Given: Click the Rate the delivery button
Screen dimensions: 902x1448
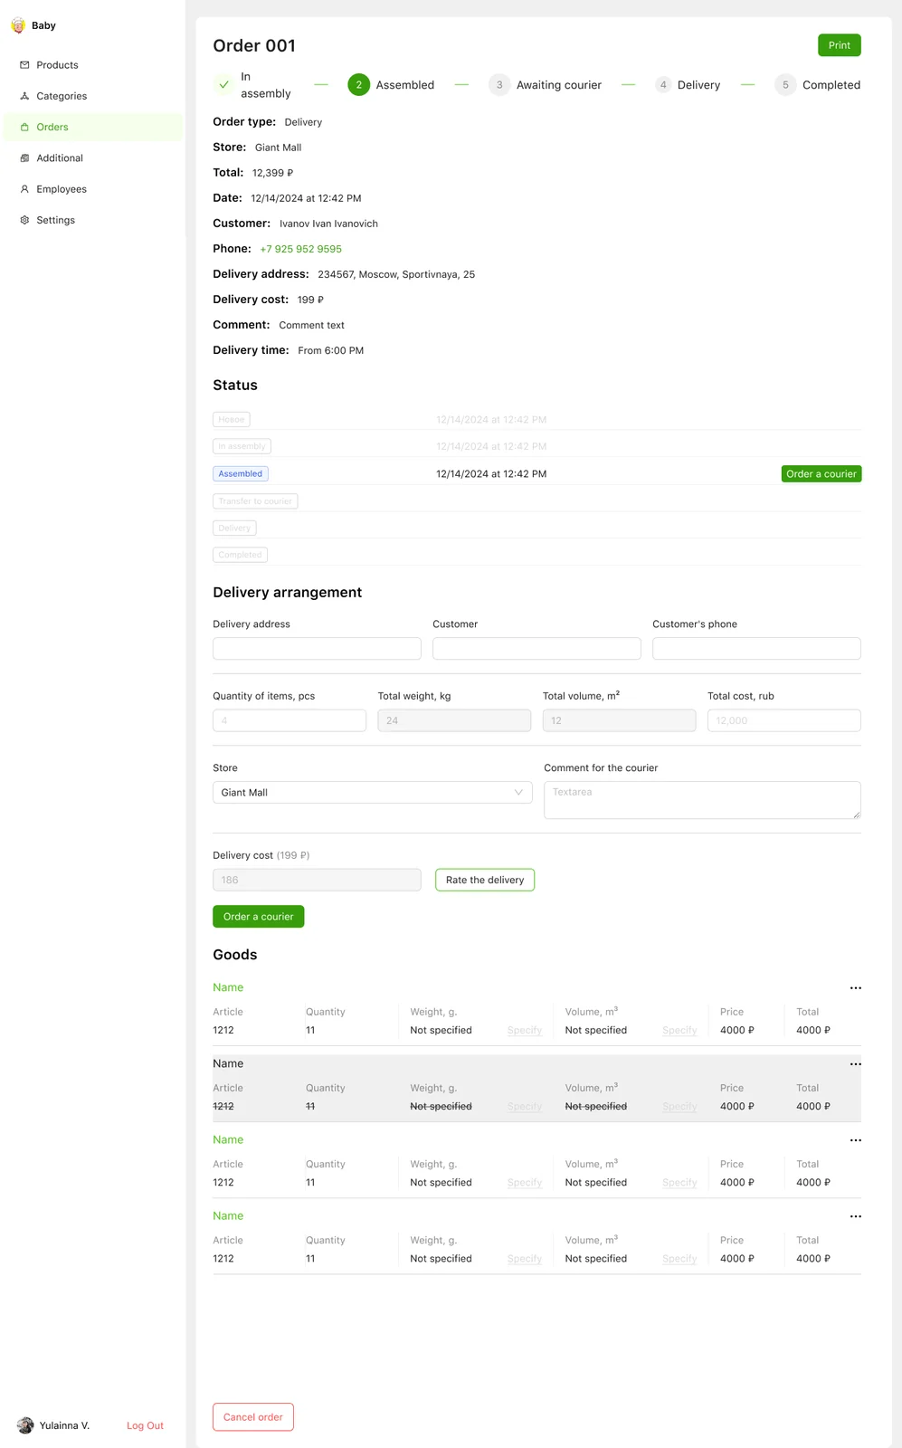Looking at the screenshot, I should tap(485, 880).
